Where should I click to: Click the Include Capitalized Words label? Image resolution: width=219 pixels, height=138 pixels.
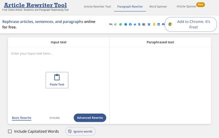tap(36, 131)
